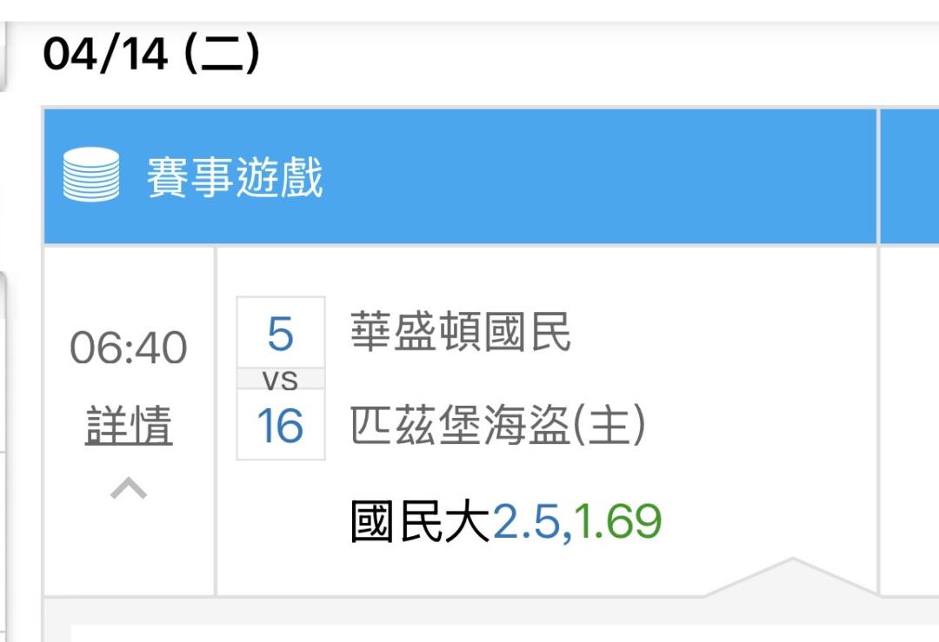The width and height of the screenshot is (939, 642).
Task: Click the VS label between scores
Action: pyautogui.click(x=280, y=380)
